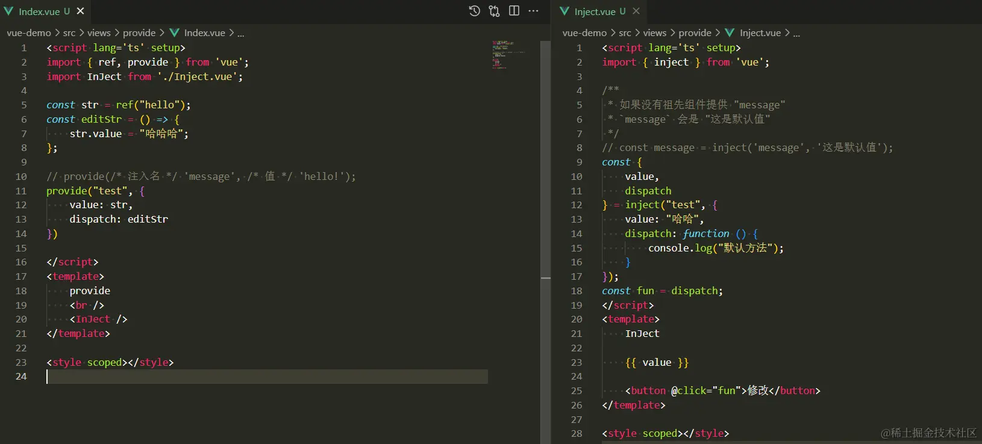The image size is (982, 444).
Task: Click '{{ value }}' interpolation in Inject.vue
Action: point(657,363)
